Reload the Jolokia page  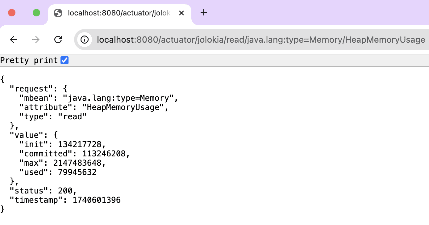[58, 40]
